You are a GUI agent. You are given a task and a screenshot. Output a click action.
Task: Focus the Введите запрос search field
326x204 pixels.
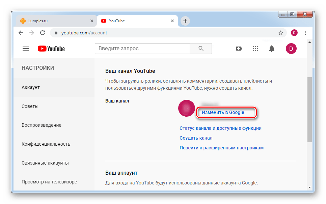click(142, 49)
